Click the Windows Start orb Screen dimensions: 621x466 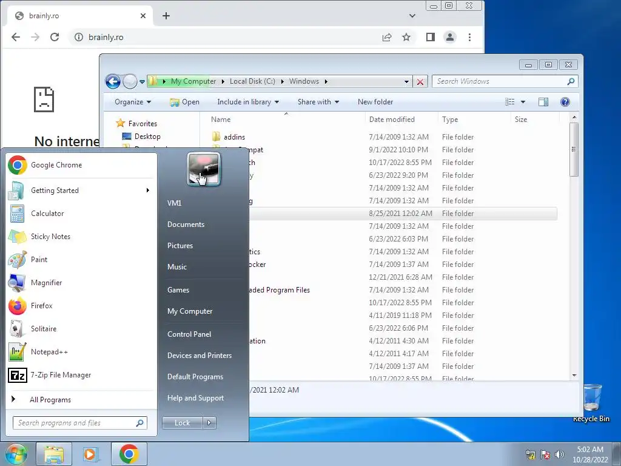16,454
